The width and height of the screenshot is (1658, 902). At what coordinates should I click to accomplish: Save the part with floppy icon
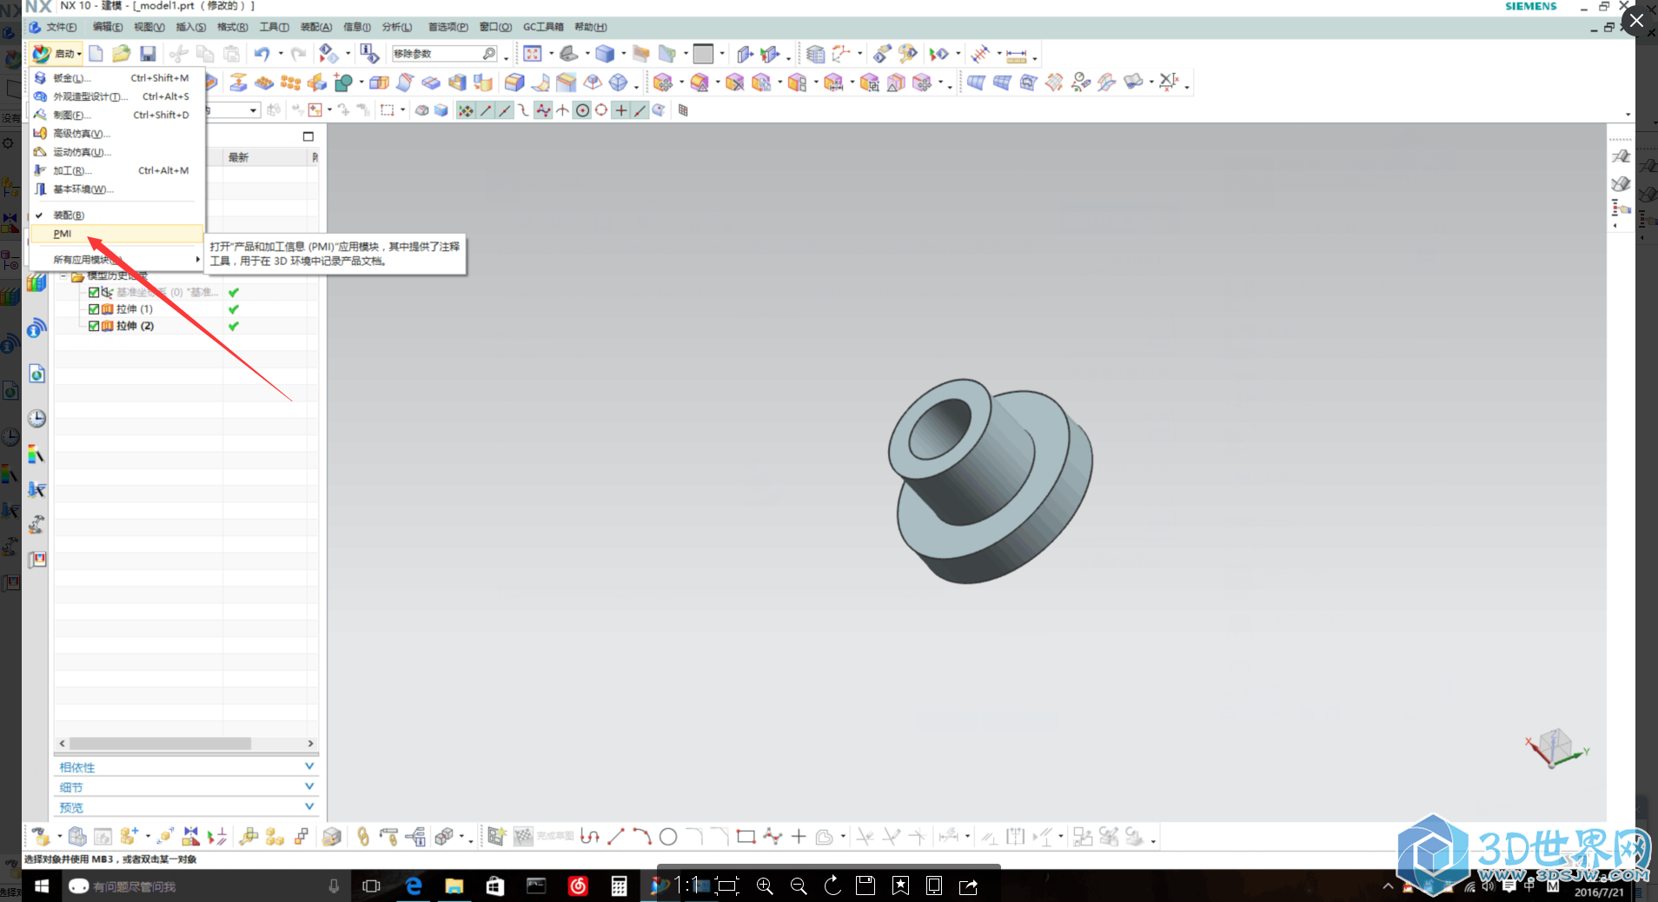point(148,54)
